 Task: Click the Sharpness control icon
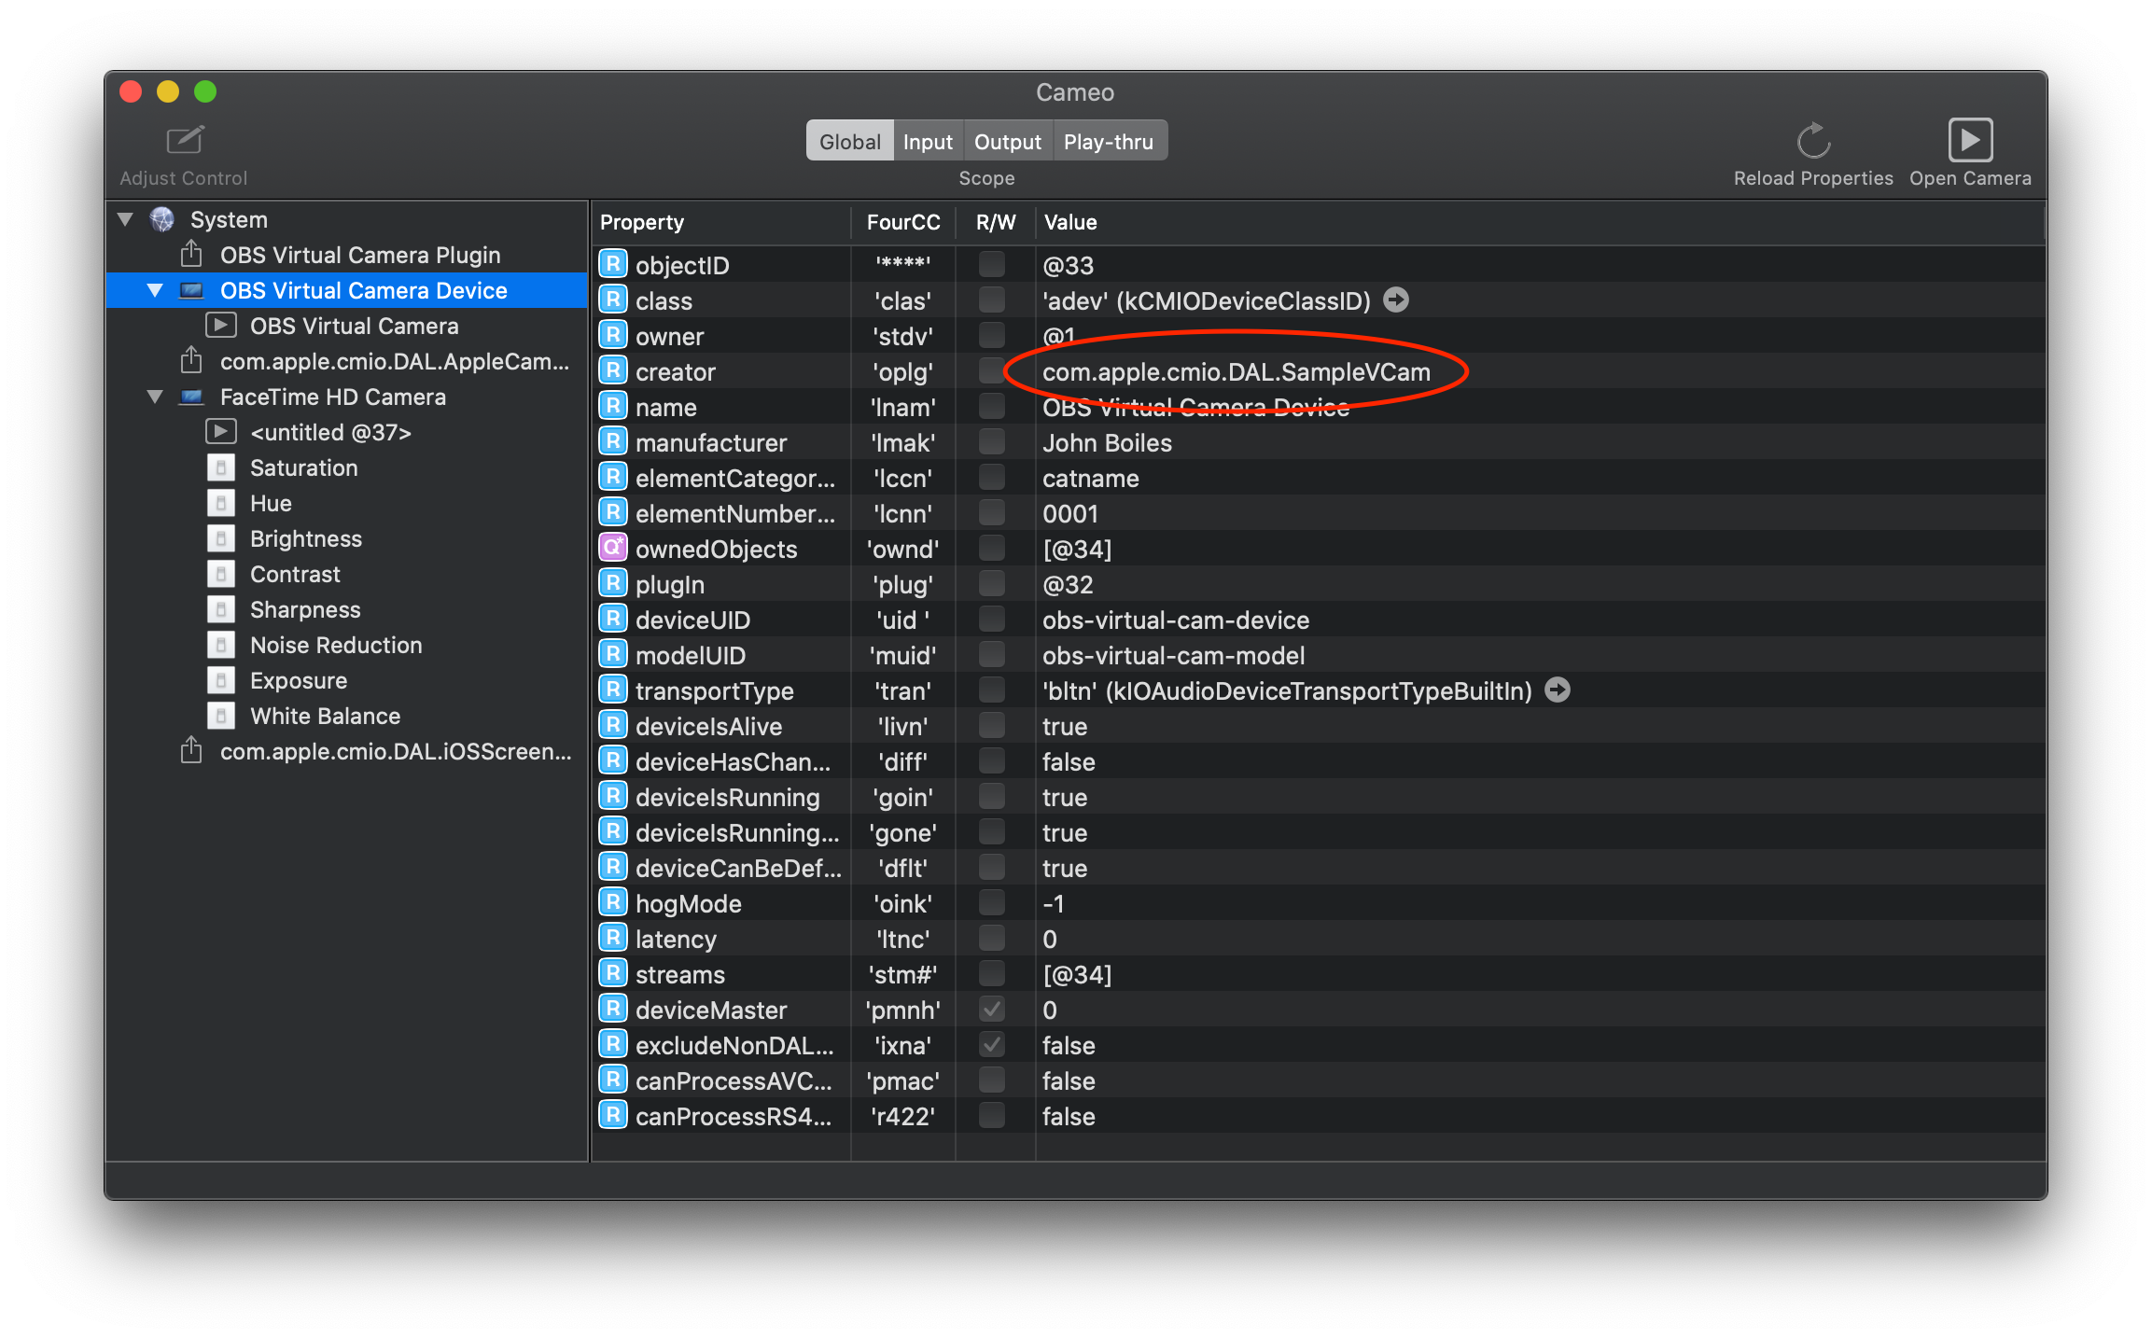pyautogui.click(x=221, y=609)
